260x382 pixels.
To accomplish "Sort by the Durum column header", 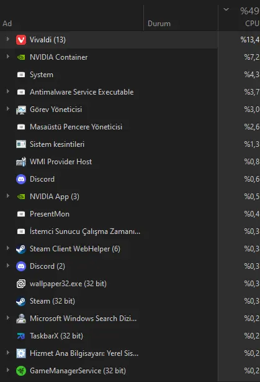I will [159, 24].
